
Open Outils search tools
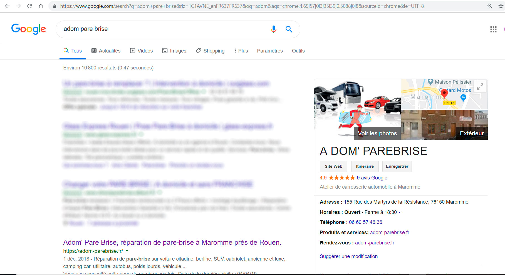coord(298,51)
